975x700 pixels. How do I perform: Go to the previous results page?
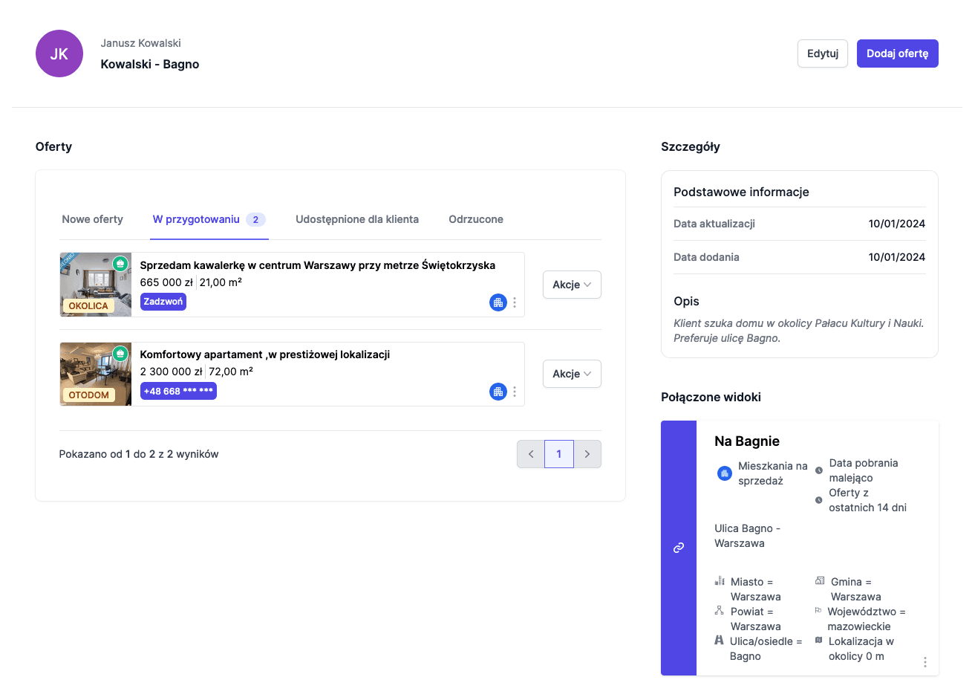pyautogui.click(x=531, y=454)
